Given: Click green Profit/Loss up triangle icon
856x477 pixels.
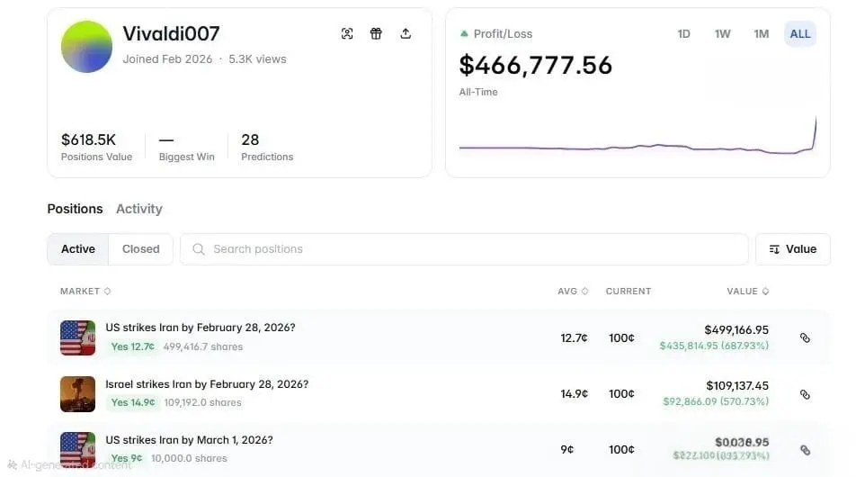Looking at the screenshot, I should [x=464, y=33].
